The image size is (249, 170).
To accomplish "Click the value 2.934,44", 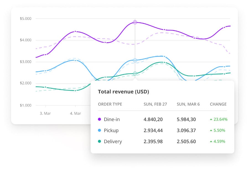I will pyautogui.click(x=153, y=130).
